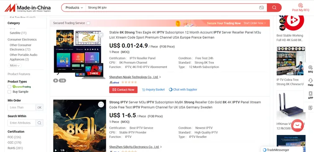Viewport: 314px width, 152px height.
Task: Select Other Consumer Electronics (72)
Action: point(21,47)
